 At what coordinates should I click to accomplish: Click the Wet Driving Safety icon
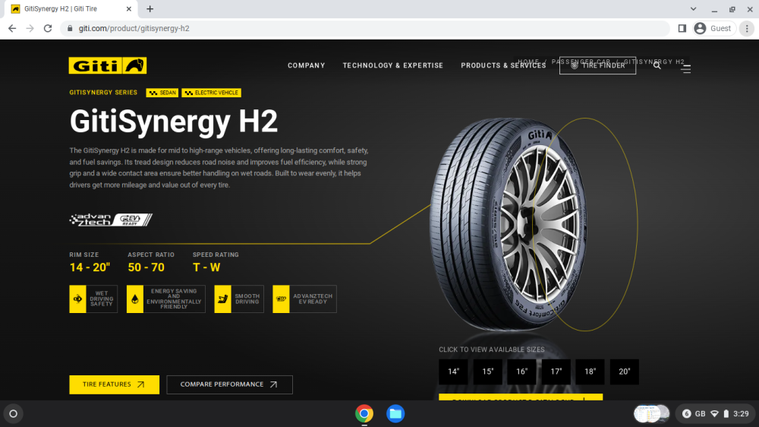(77, 299)
